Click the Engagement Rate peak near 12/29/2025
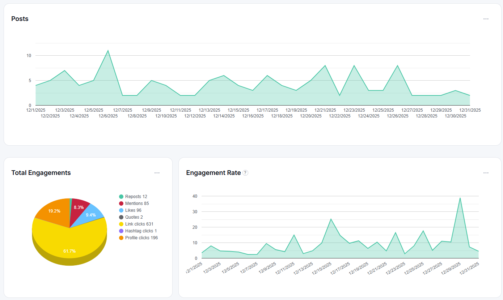This screenshot has width=503, height=300. (x=460, y=198)
